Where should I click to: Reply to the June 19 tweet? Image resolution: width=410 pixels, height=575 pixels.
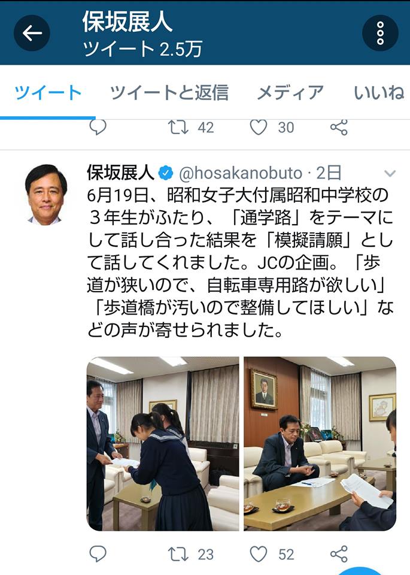point(98,553)
